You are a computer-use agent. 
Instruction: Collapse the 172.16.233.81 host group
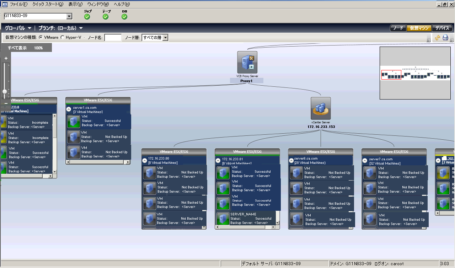pyautogui.click(x=218, y=160)
